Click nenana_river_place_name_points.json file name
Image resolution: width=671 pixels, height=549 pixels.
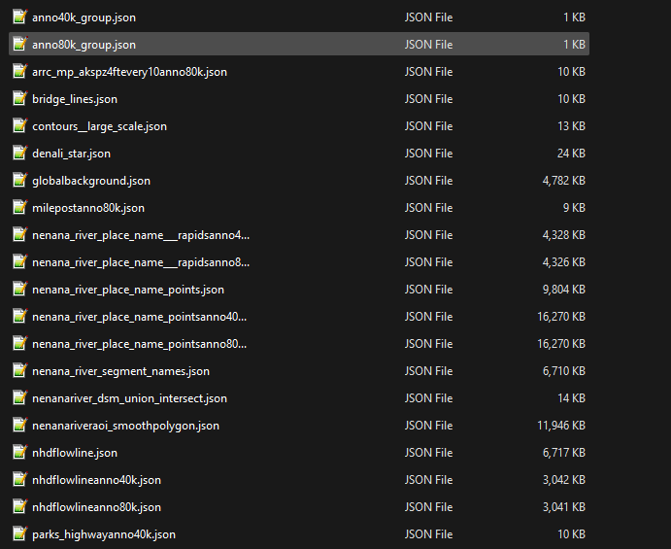pos(127,290)
